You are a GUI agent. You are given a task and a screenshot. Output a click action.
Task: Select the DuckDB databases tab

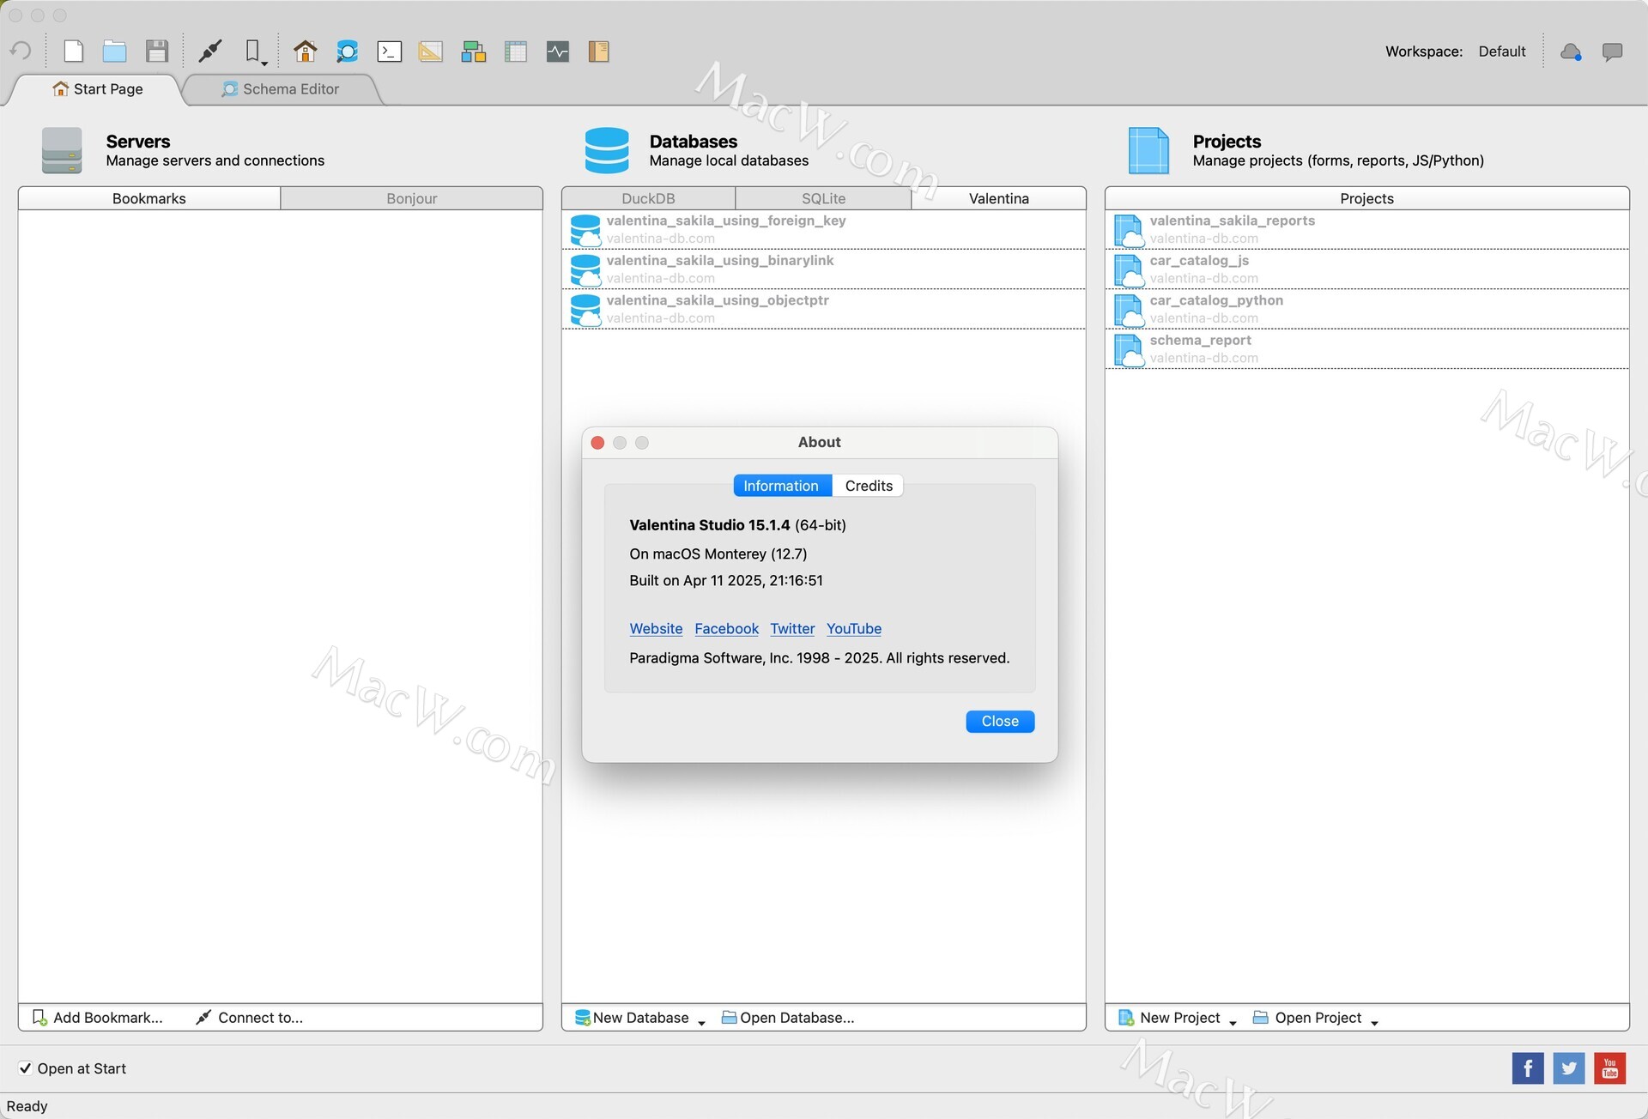click(648, 198)
